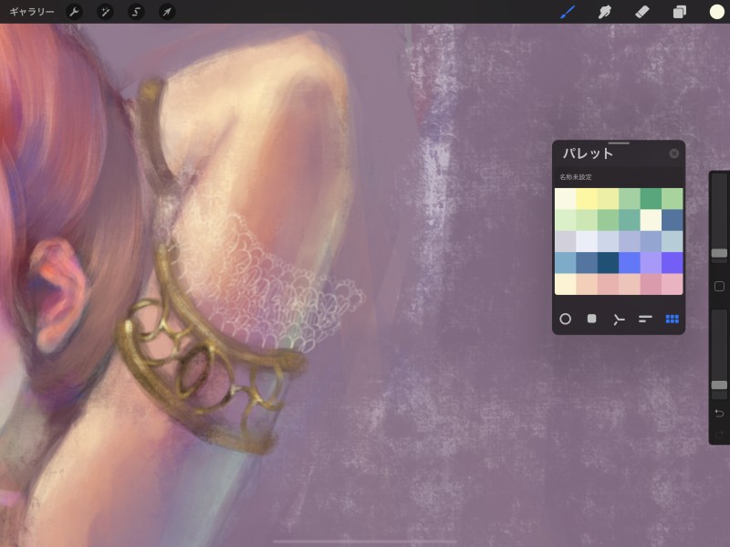Switch to the Palettes grid tab
Viewport: 730px width, 547px height.
[x=672, y=319]
